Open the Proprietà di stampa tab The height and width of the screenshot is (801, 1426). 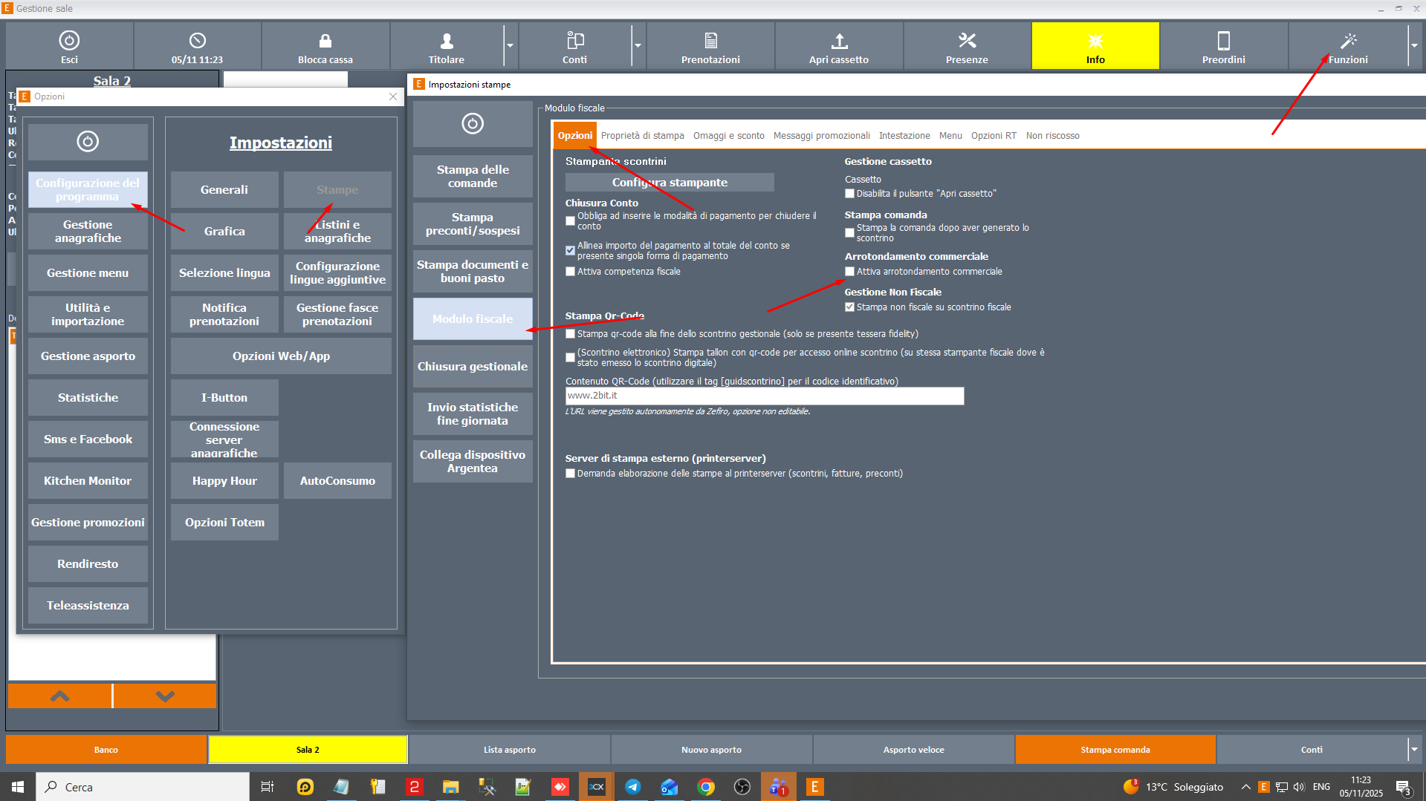[x=642, y=136]
